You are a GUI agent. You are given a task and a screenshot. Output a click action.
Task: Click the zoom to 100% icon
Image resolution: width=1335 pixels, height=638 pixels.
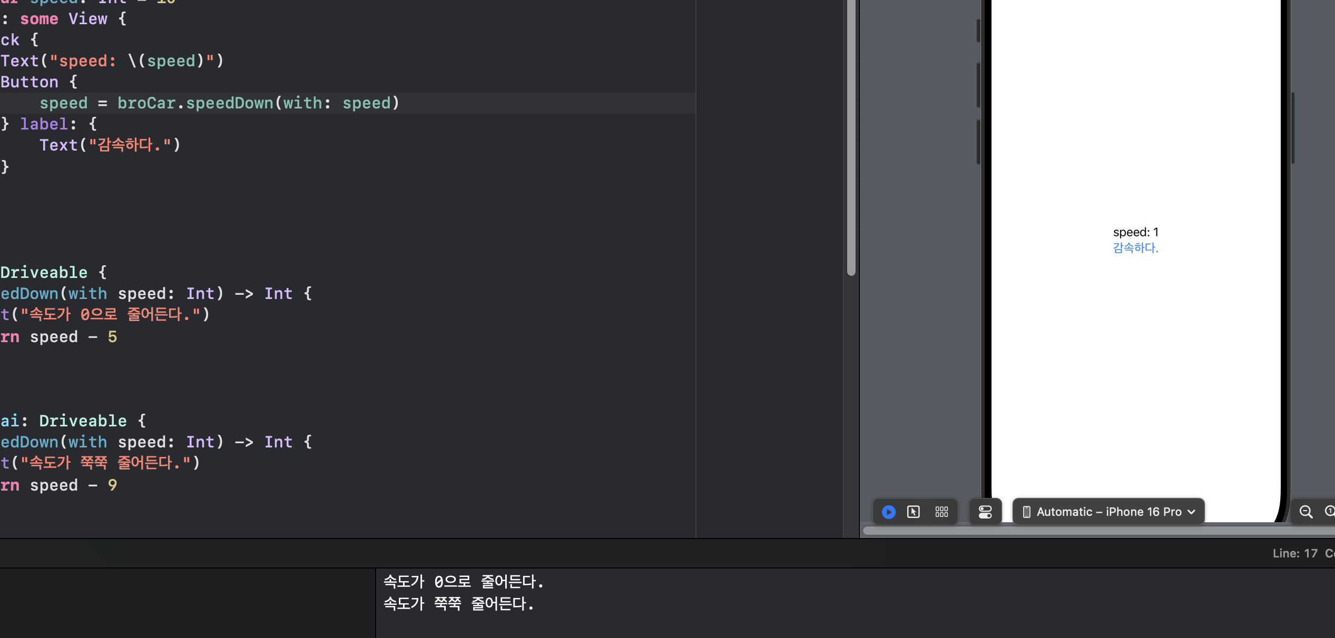1329,512
